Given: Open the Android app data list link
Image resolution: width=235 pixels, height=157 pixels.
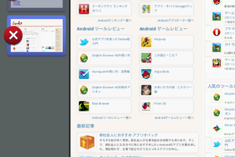Looking at the screenshot, I should coord(176,20).
